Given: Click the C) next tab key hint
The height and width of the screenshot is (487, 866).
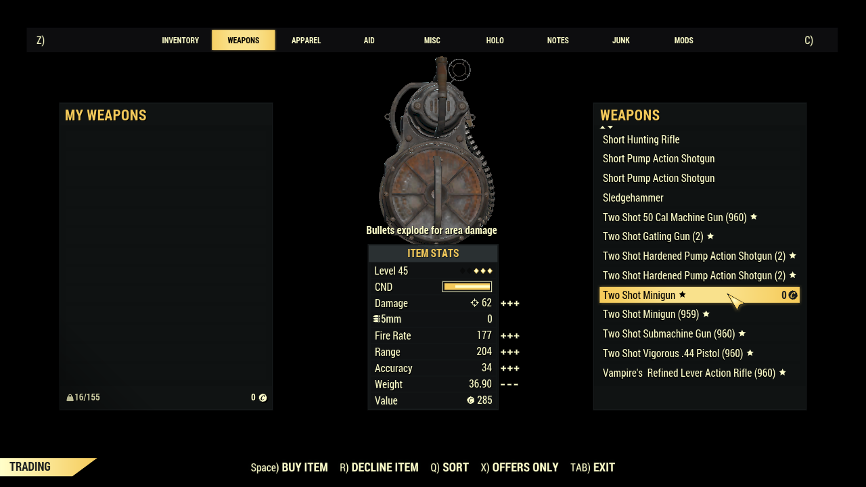Looking at the screenshot, I should coord(808,41).
